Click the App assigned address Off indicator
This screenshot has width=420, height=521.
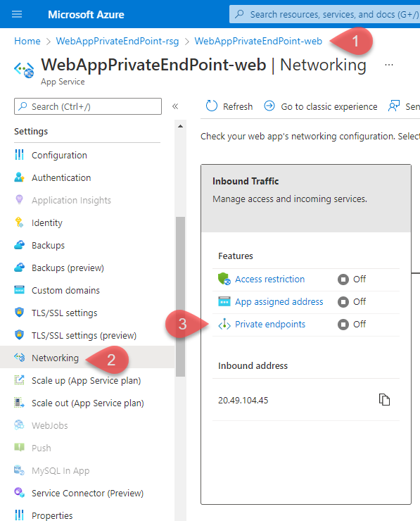352,302
